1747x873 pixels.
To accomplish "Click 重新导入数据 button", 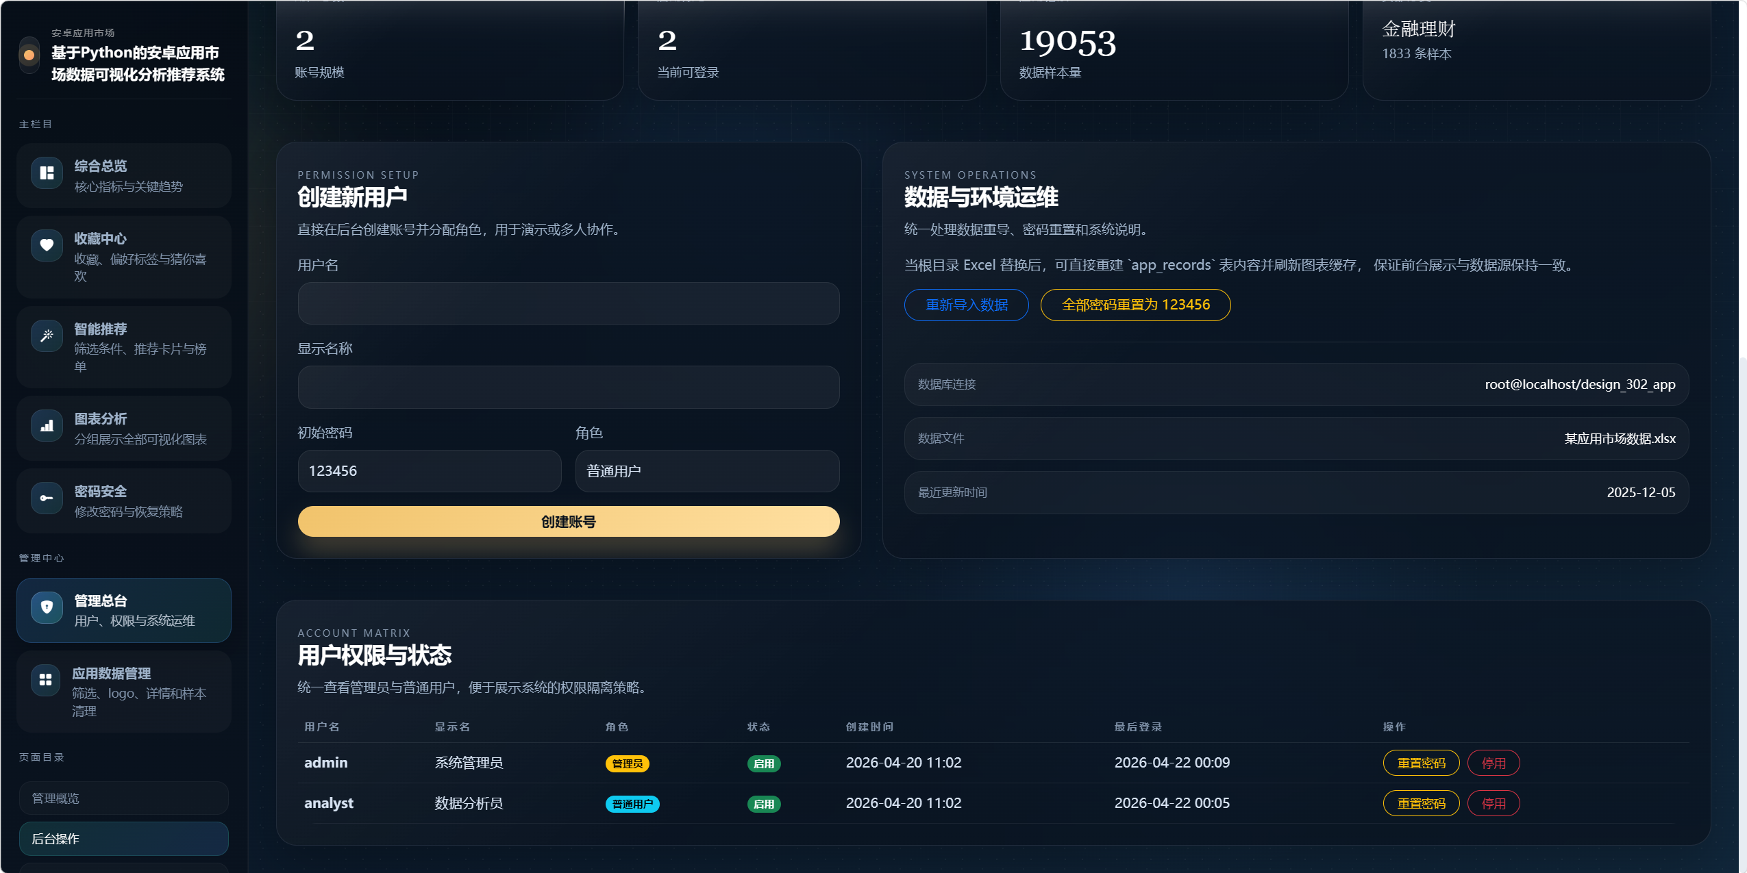I will tap(966, 305).
